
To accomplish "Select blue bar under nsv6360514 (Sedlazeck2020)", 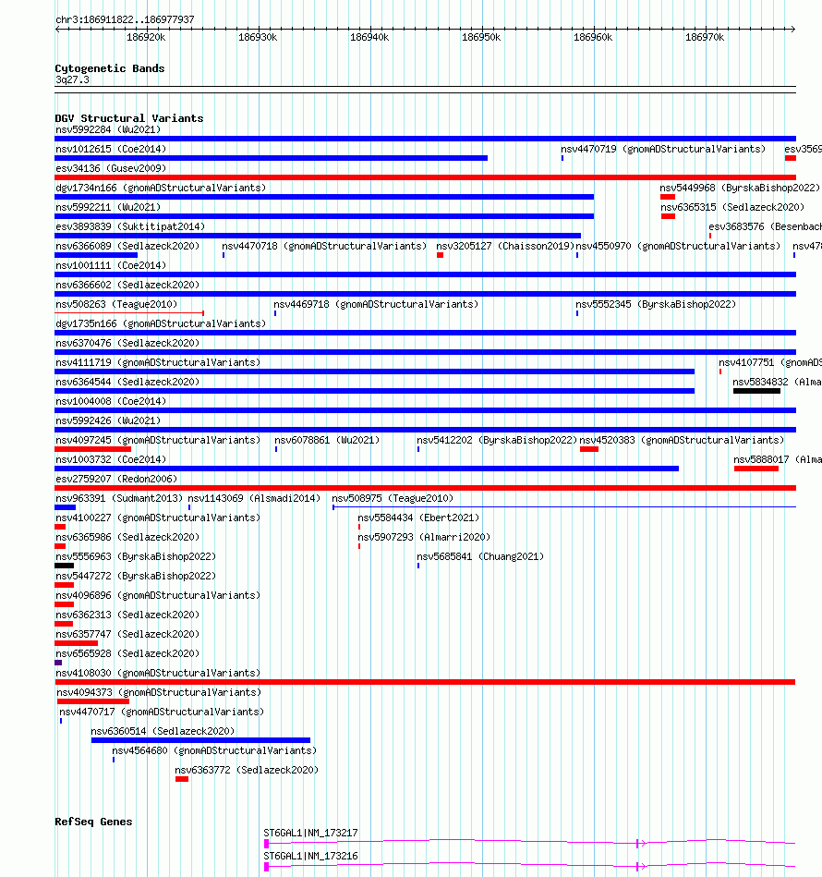I will tap(200, 740).
